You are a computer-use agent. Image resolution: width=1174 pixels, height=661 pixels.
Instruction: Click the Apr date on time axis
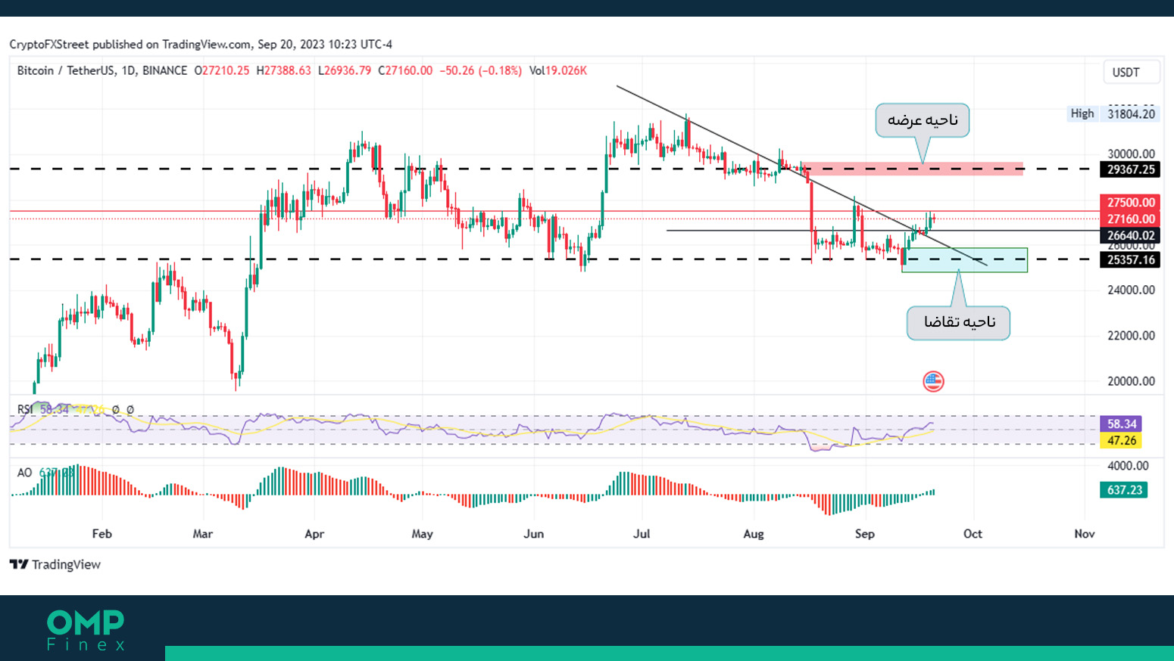[x=314, y=534]
